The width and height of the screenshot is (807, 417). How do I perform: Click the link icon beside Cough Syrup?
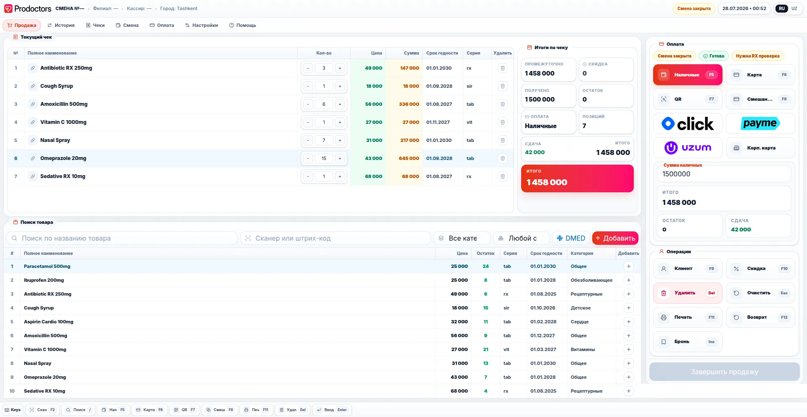coord(32,86)
